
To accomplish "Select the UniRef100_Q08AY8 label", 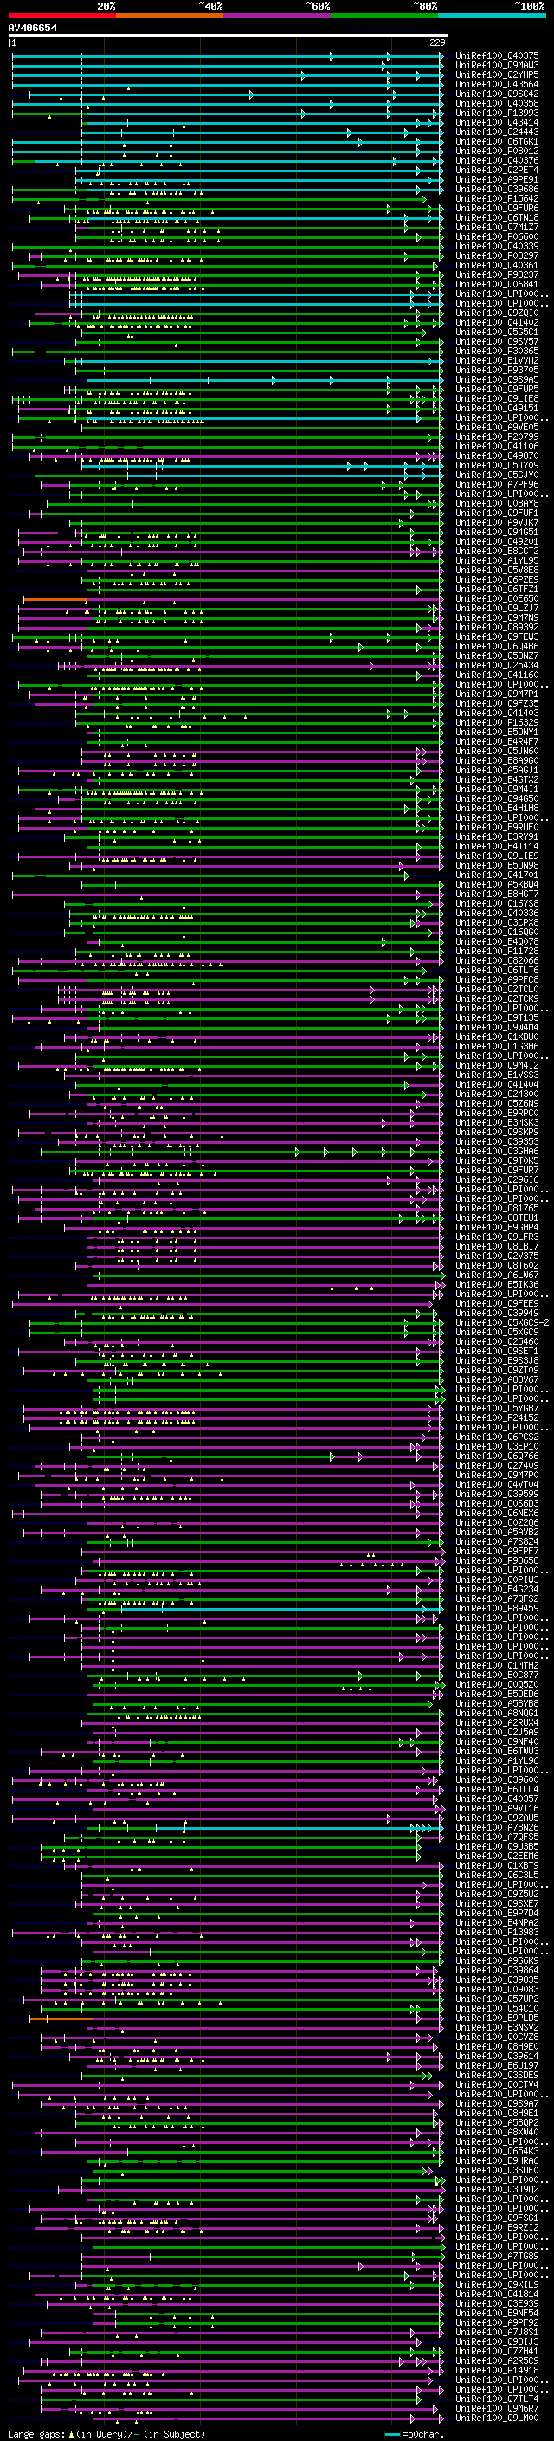I will [x=496, y=503].
